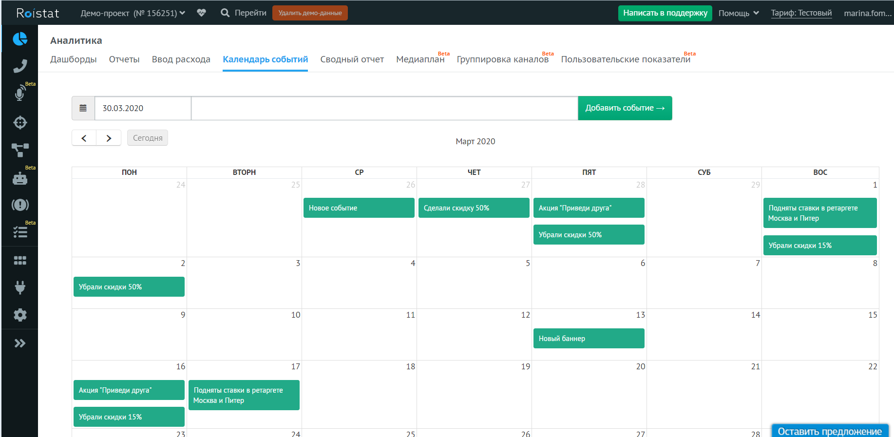This screenshot has height=437, width=894.
Task: Switch to the Сводный отчет tab
Action: click(x=352, y=59)
